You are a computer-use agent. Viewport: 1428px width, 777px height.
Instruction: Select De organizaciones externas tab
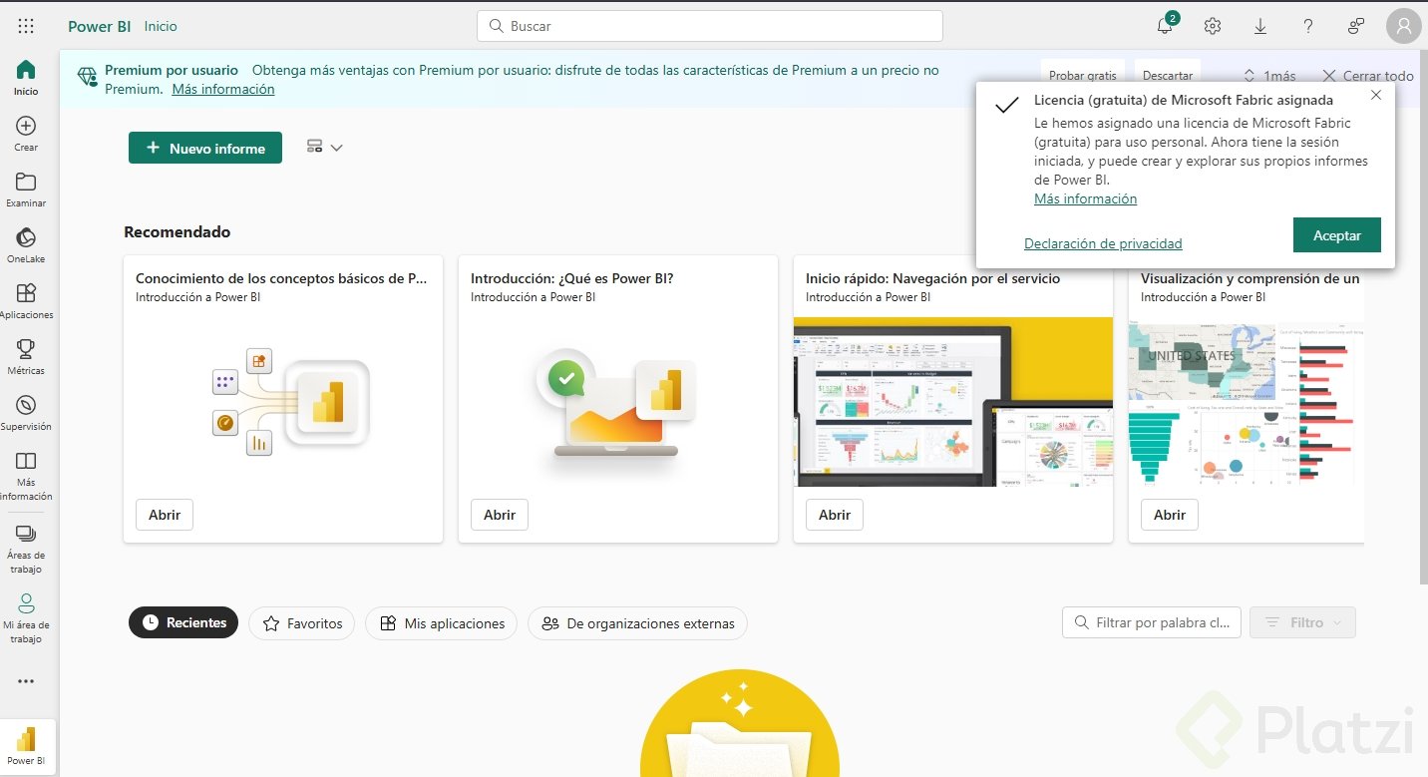(x=637, y=623)
